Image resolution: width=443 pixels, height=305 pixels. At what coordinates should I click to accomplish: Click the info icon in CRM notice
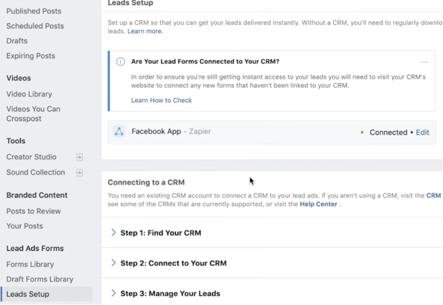[x=120, y=61]
